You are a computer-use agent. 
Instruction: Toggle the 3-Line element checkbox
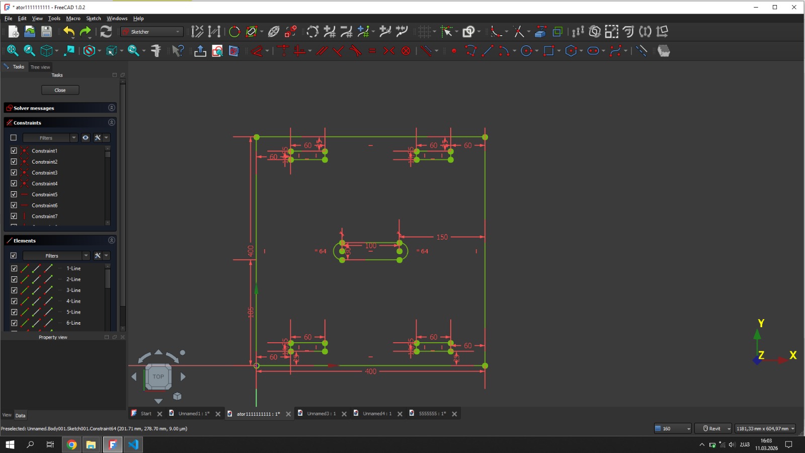click(15, 290)
